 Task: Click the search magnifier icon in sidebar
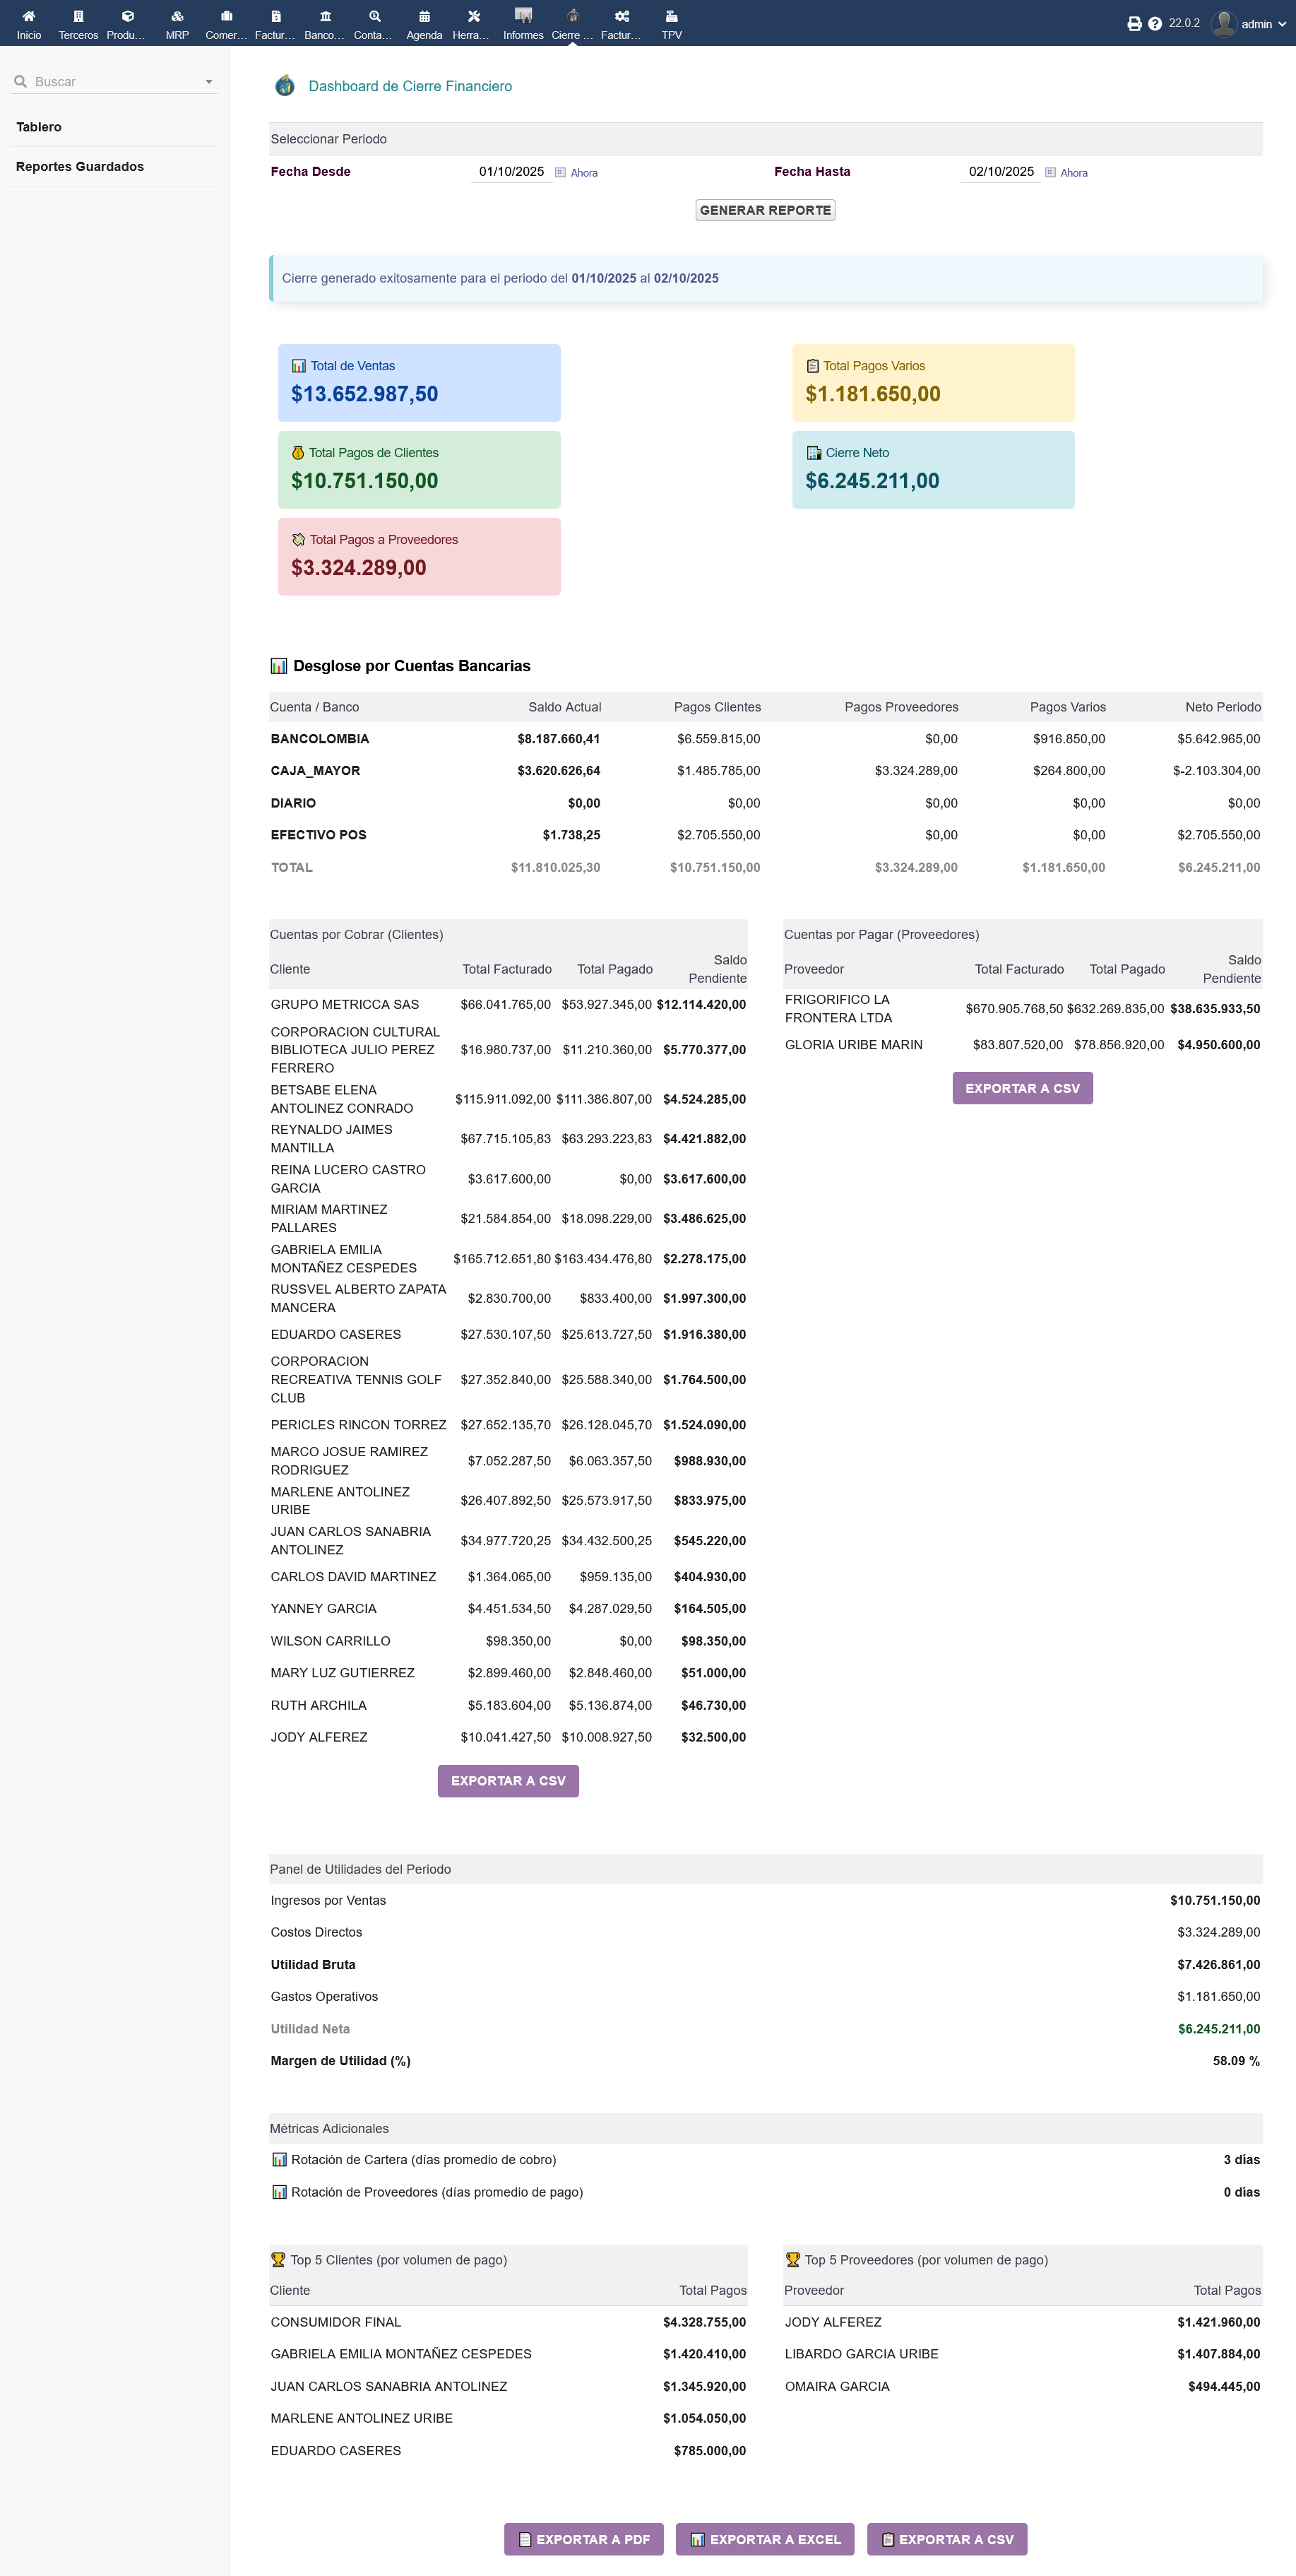[20, 81]
